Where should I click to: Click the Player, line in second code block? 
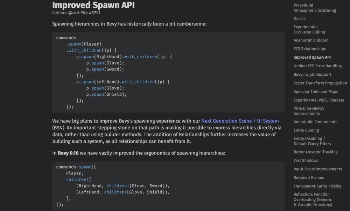pos(75,173)
